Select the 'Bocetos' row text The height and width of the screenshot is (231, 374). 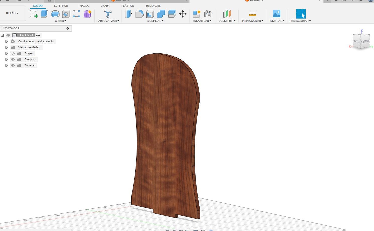[30, 65]
